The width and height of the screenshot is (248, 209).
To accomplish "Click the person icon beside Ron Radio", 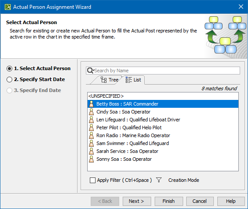I will tap(91, 135).
